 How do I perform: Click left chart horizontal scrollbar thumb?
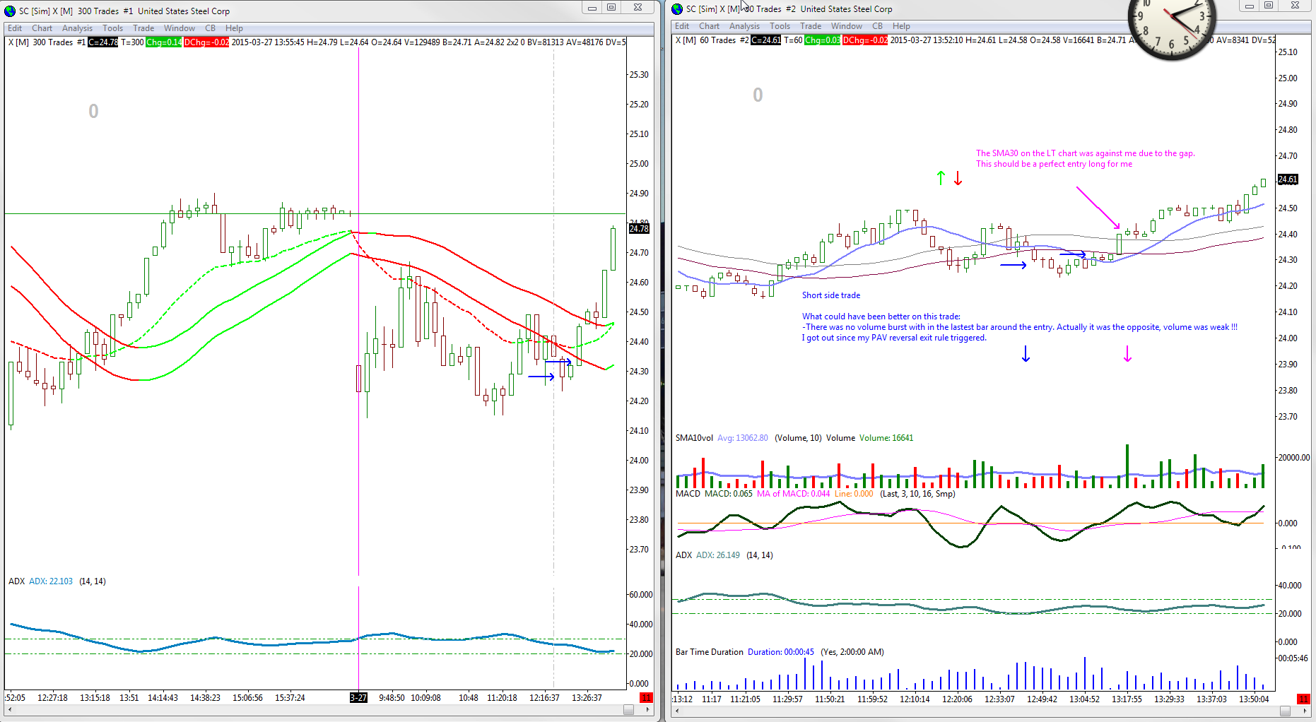628,710
